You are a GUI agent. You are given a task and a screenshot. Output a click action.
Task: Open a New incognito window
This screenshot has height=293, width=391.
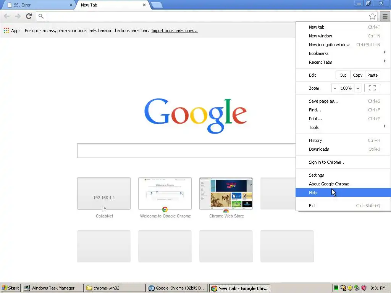(x=343, y=45)
